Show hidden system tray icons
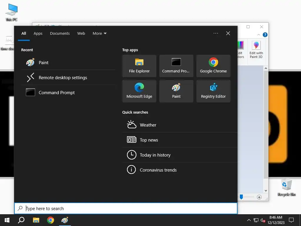301x226 pixels. tap(249, 220)
